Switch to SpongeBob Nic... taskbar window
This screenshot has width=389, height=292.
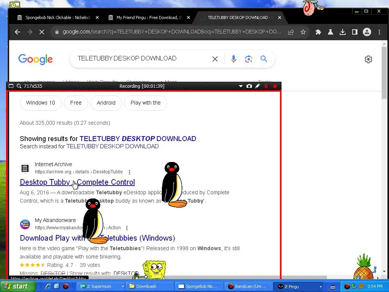pyautogui.click(x=200, y=287)
